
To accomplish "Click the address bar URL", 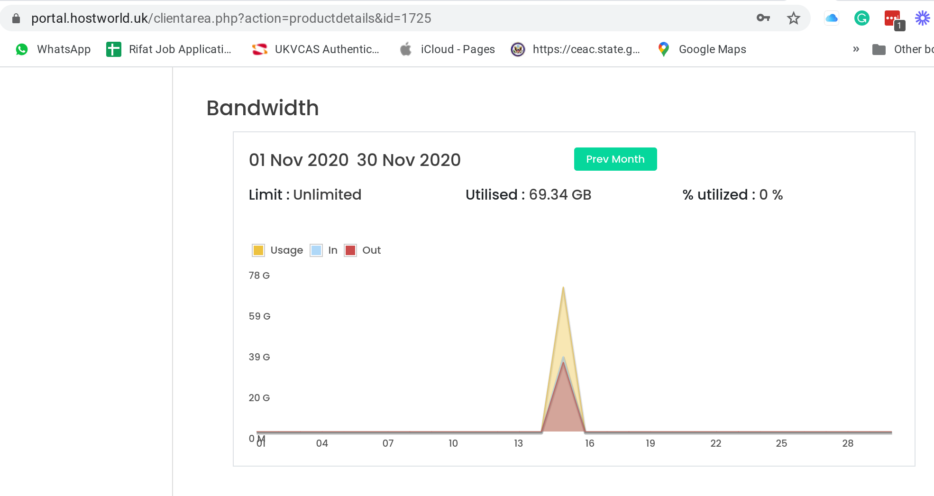I will 231,18.
